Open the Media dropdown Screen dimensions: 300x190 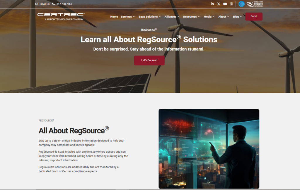pos(209,17)
